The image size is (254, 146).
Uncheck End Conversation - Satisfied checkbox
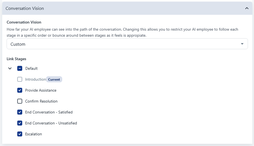click(20, 112)
